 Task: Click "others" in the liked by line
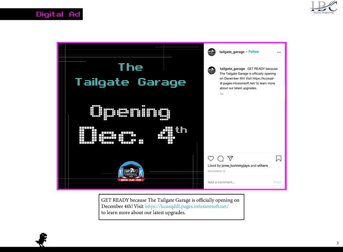tap(262, 166)
